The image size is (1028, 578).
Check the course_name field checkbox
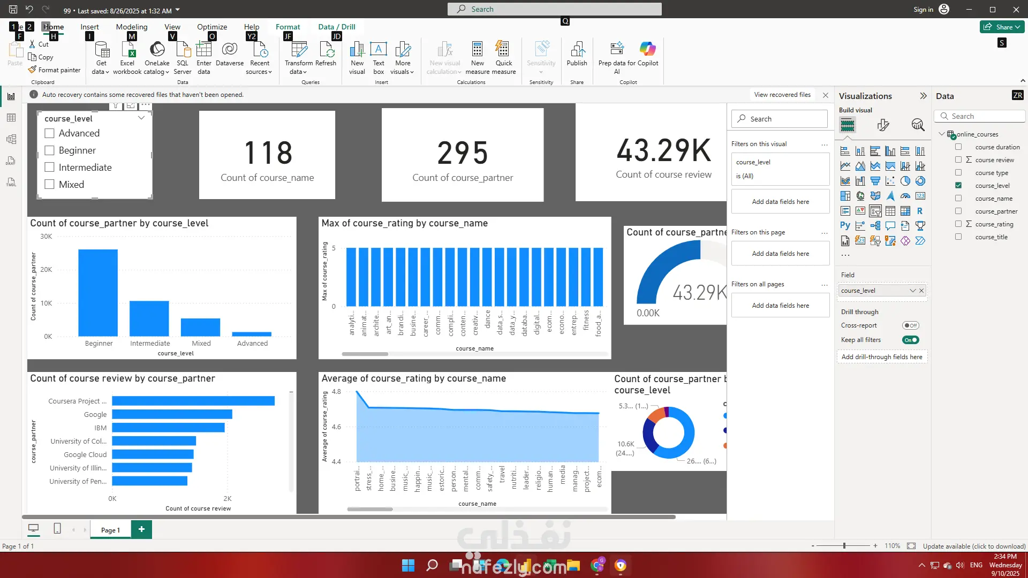pos(958,199)
